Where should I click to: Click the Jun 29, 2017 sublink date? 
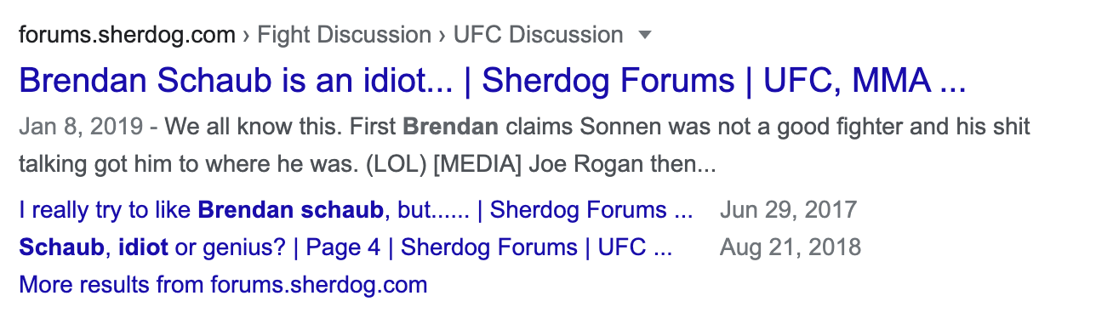pyautogui.click(x=788, y=210)
